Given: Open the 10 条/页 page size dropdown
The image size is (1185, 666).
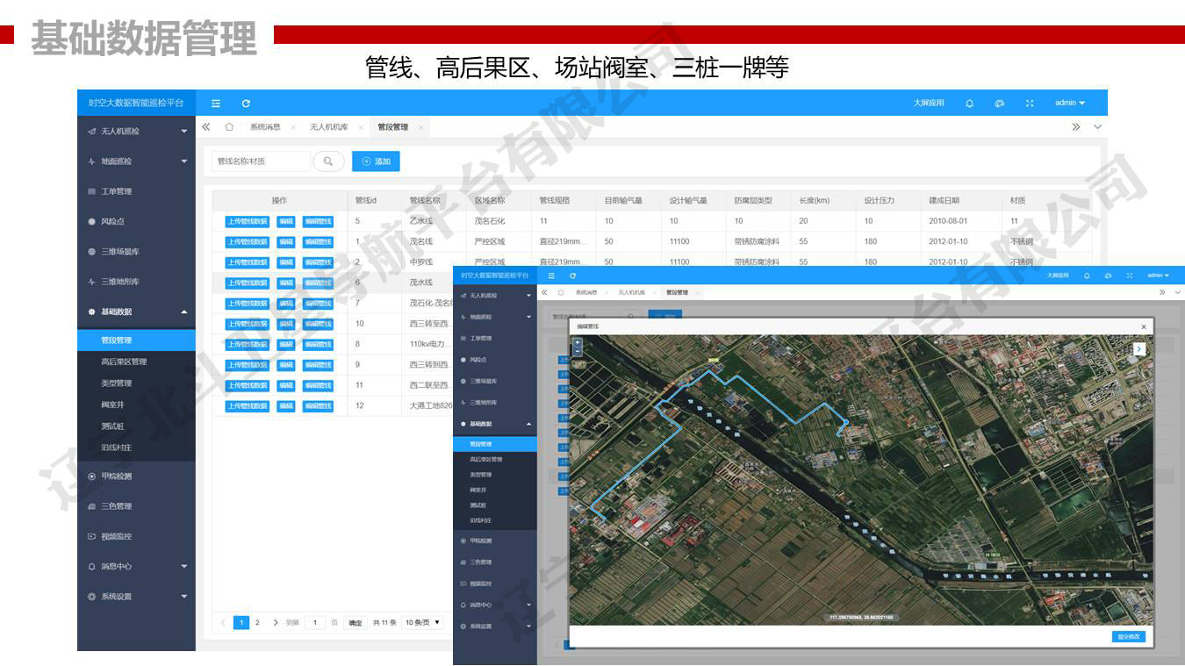Looking at the screenshot, I should (x=422, y=622).
